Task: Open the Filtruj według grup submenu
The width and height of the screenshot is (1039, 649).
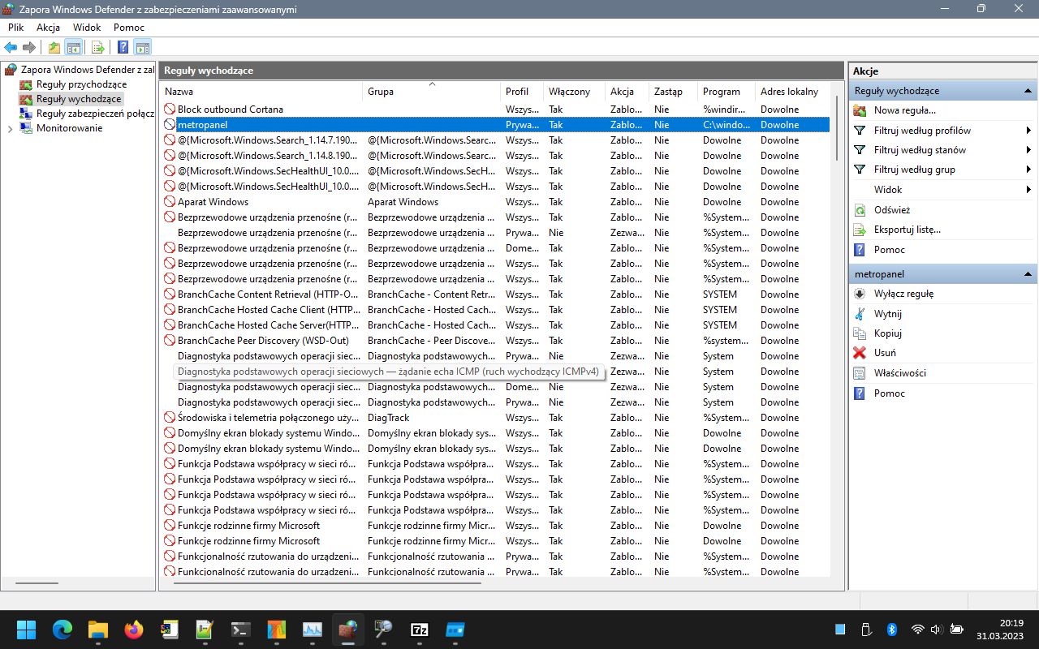Action: coord(942,170)
